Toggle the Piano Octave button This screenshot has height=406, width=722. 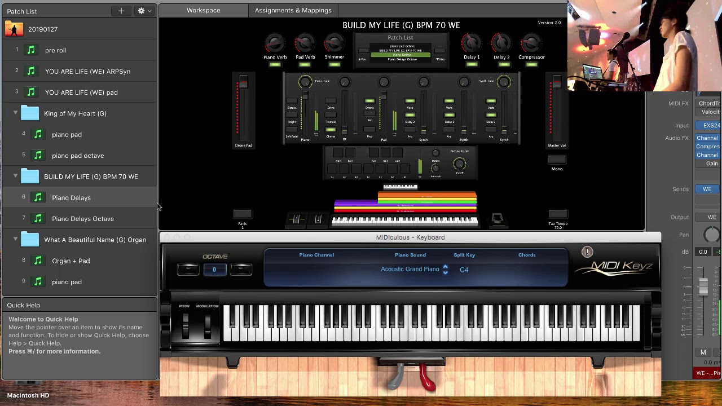coord(292,101)
